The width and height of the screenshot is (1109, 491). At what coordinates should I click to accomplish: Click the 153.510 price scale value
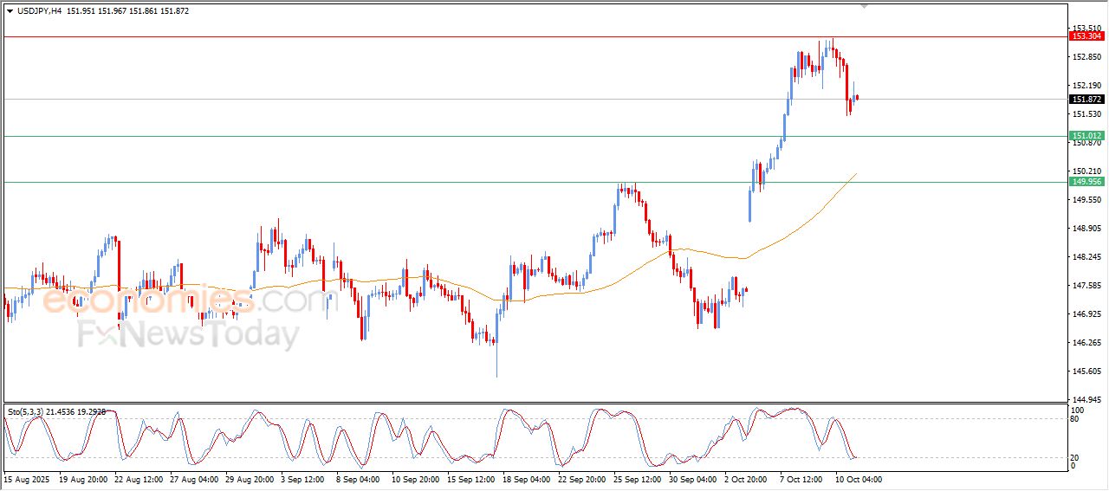[1086, 29]
